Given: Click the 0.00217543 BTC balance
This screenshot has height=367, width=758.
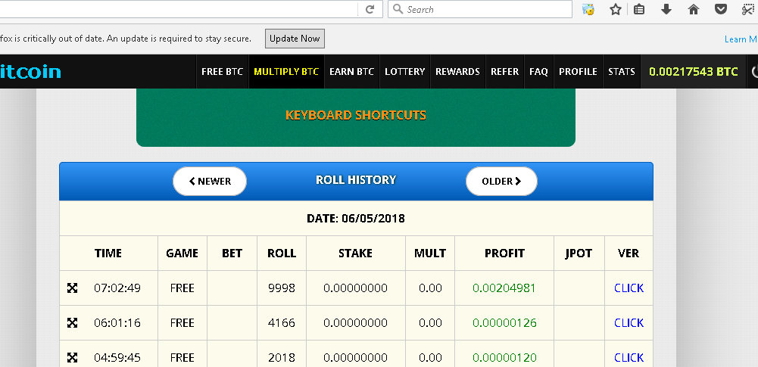Looking at the screenshot, I should tap(693, 71).
